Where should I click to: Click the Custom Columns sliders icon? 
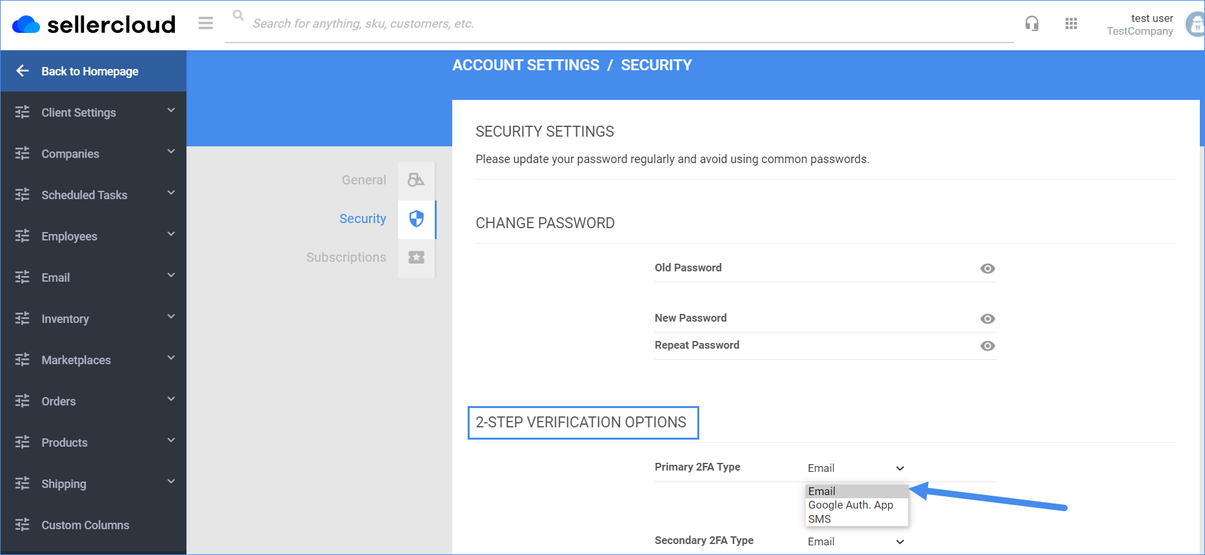click(23, 525)
